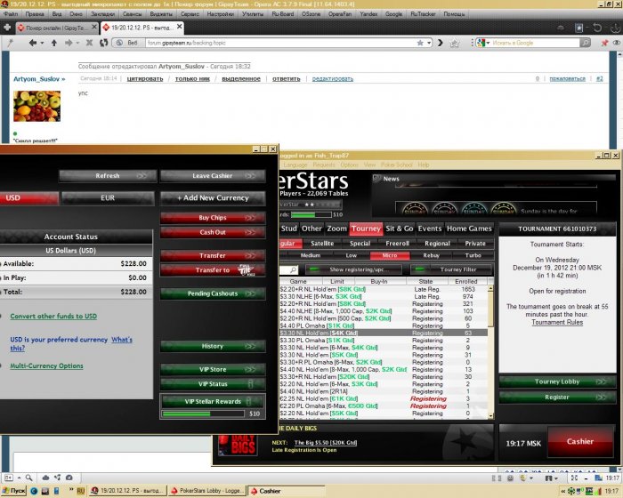The image size is (623, 498).
Task: Select Sit & Go tab in lobby
Action: 400,229
